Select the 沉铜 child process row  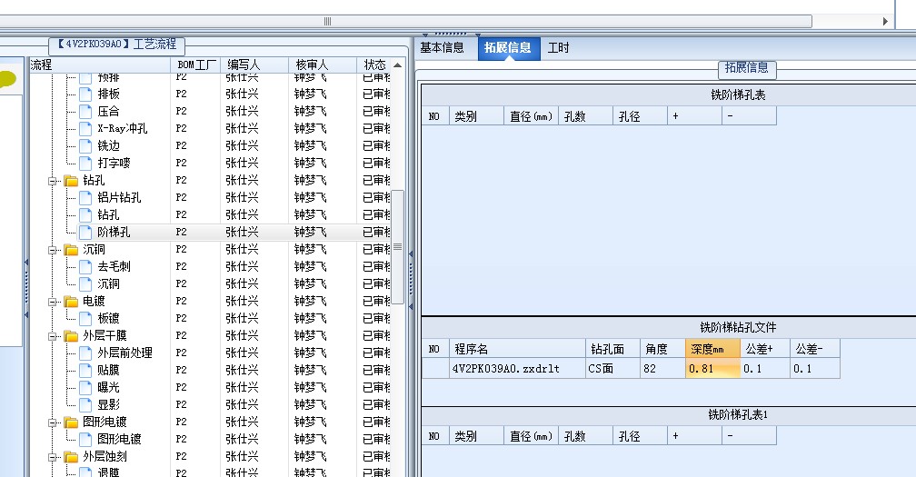[108, 283]
